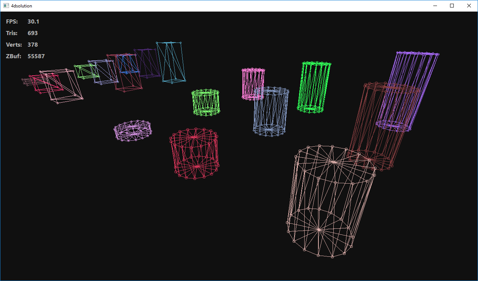Click the 4dsolution app icon in title bar

6,6
